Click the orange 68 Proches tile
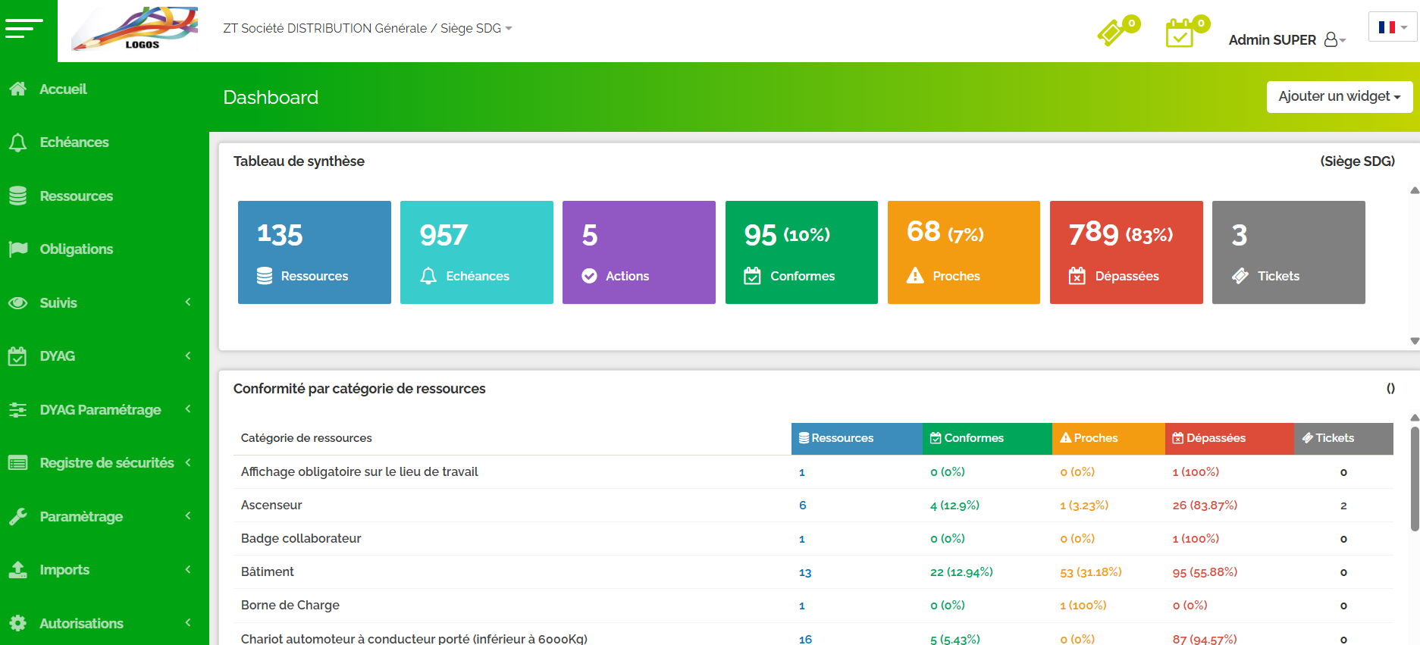 (x=964, y=252)
